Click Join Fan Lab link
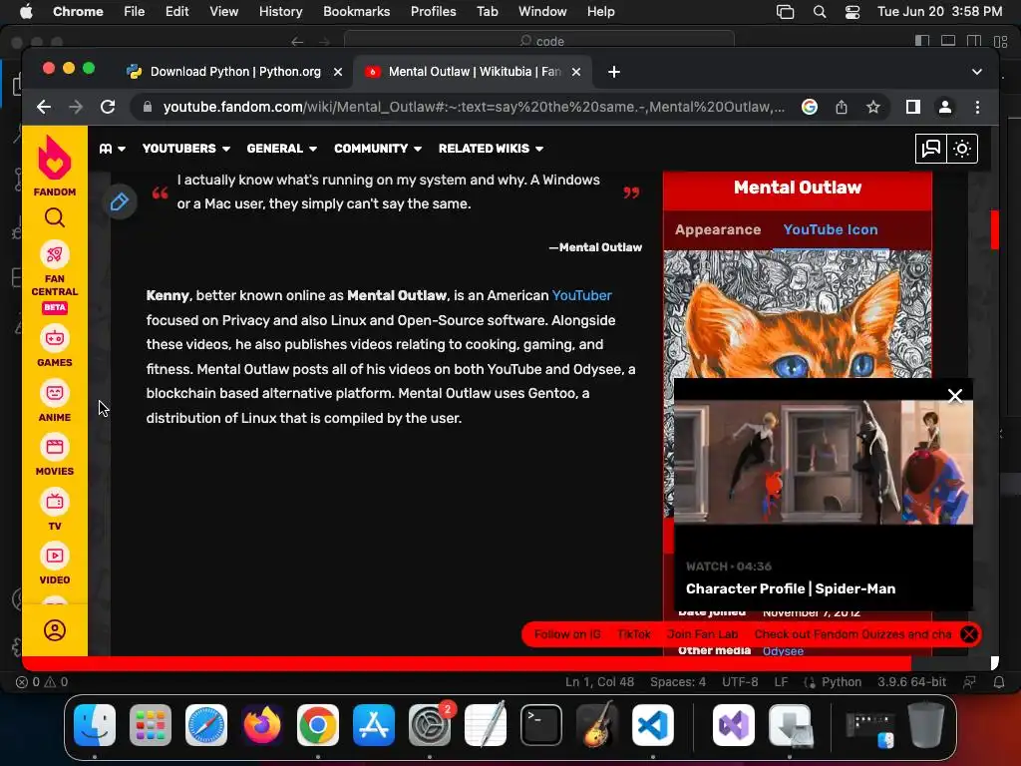Image resolution: width=1021 pixels, height=766 pixels. [x=702, y=634]
